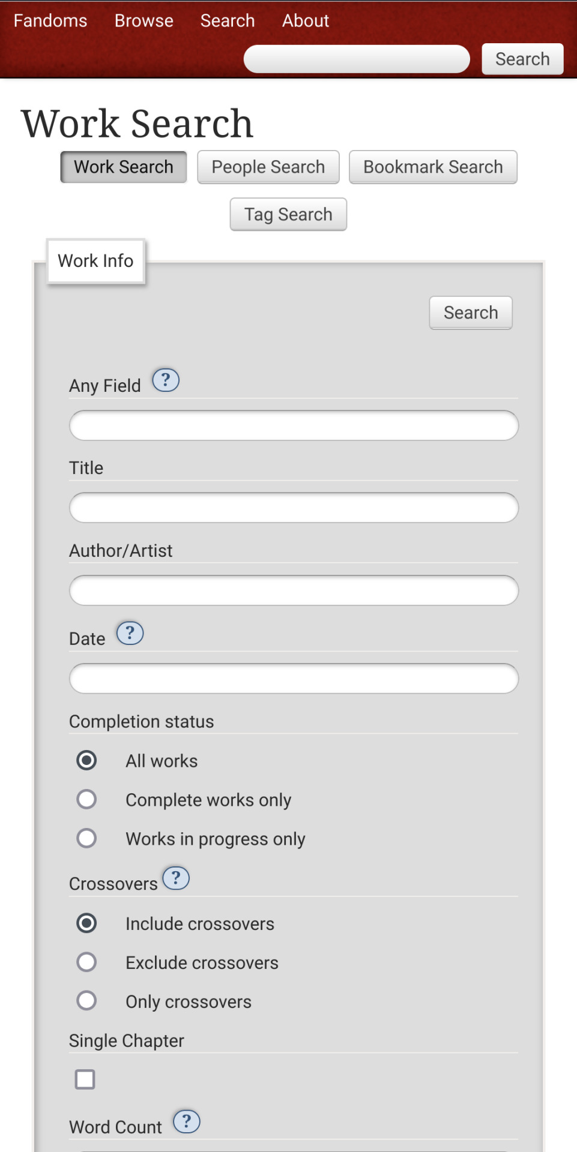Viewport: 577px width, 1152px height.
Task: Open the About menu
Action: coord(306,20)
